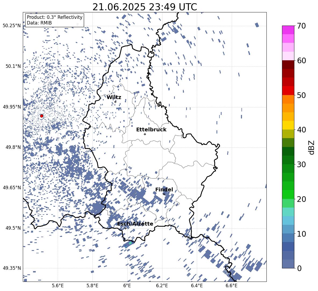This screenshot has width=318, height=291.
Task: Click the 49.35°N latitude label
Action: 12,268
